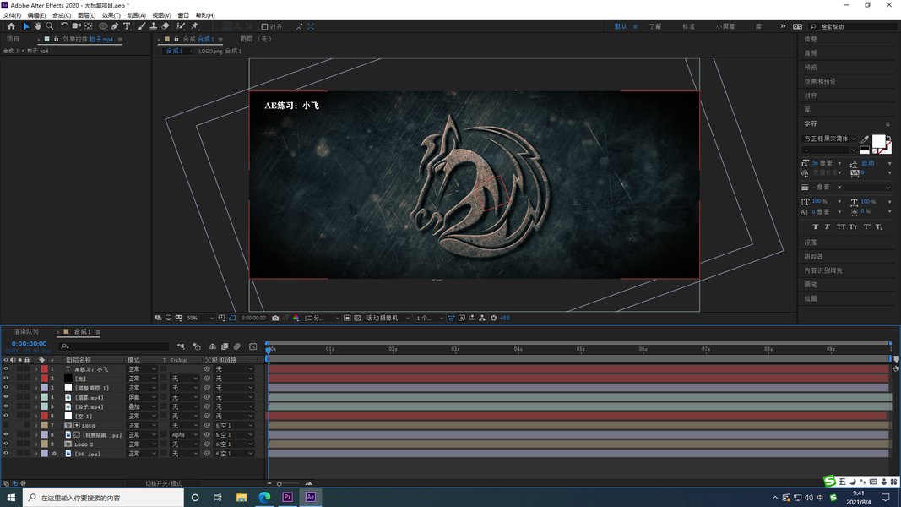The height and width of the screenshot is (507, 901).
Task: Toggle the frame blending icon in timeline
Action: 225,346
